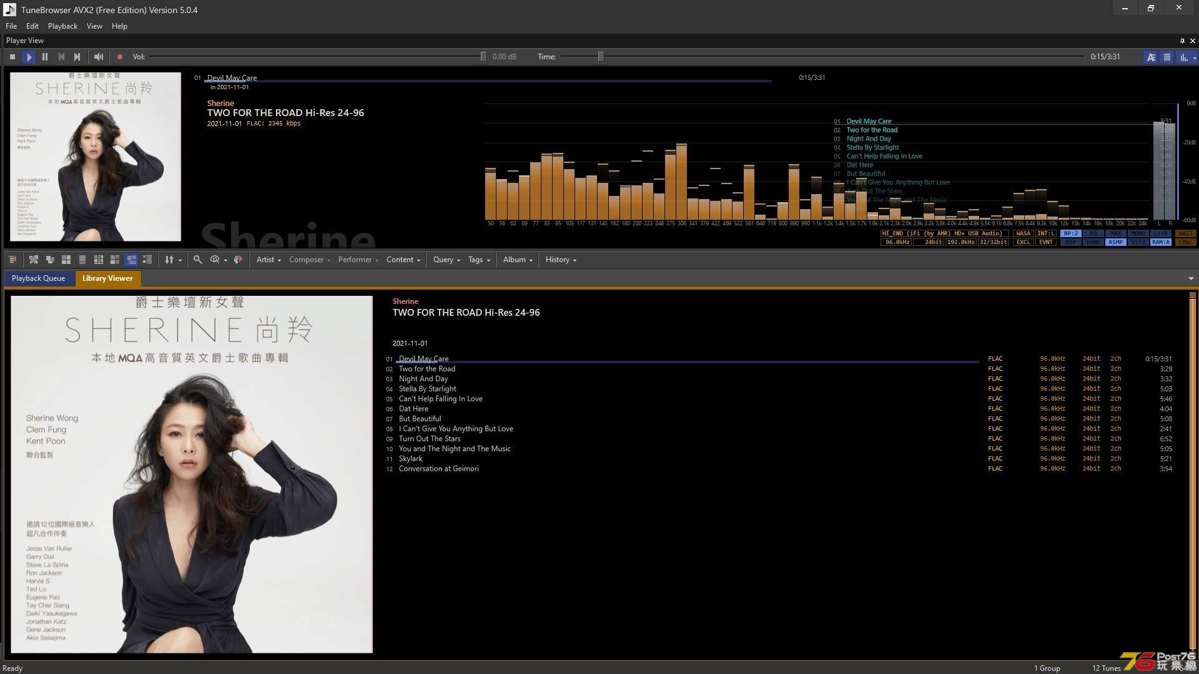Open the Playback menu
The image size is (1199, 674).
click(x=62, y=26)
